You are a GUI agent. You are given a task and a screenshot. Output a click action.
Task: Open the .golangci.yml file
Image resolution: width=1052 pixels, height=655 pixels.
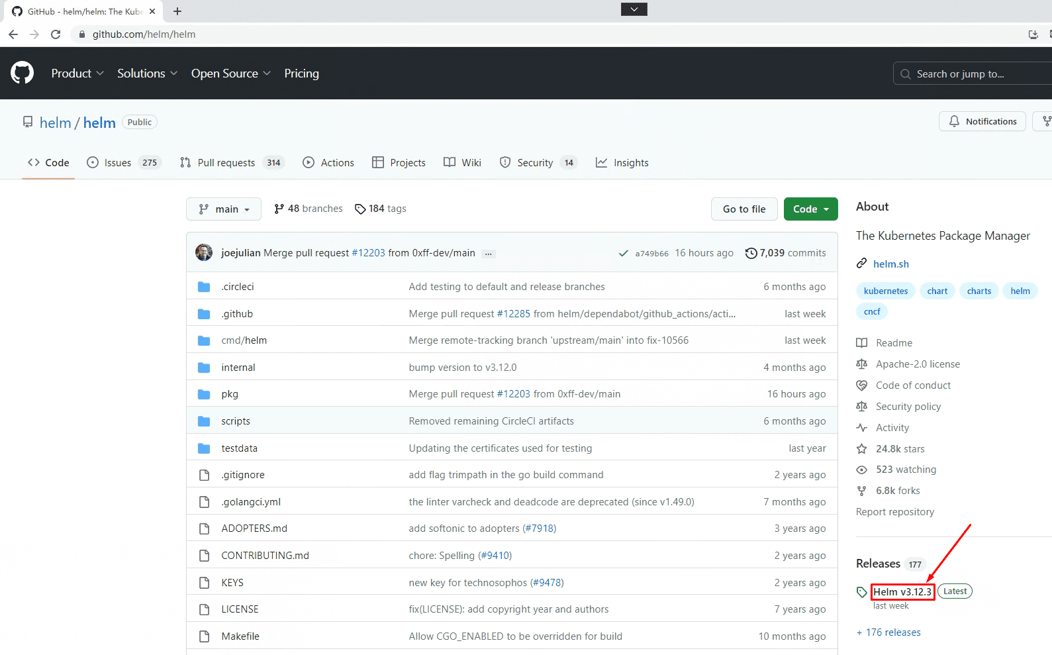pos(251,502)
